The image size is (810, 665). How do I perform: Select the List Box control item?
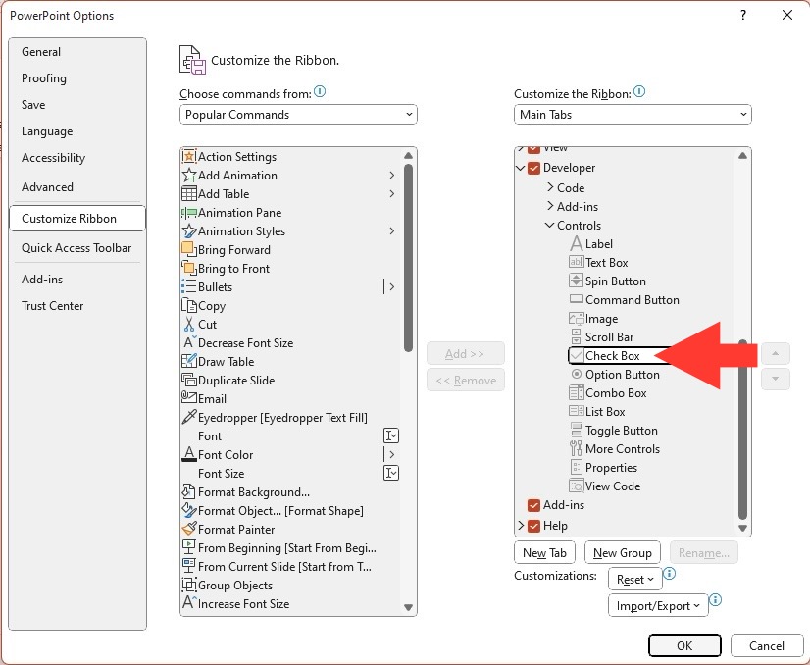click(x=597, y=411)
